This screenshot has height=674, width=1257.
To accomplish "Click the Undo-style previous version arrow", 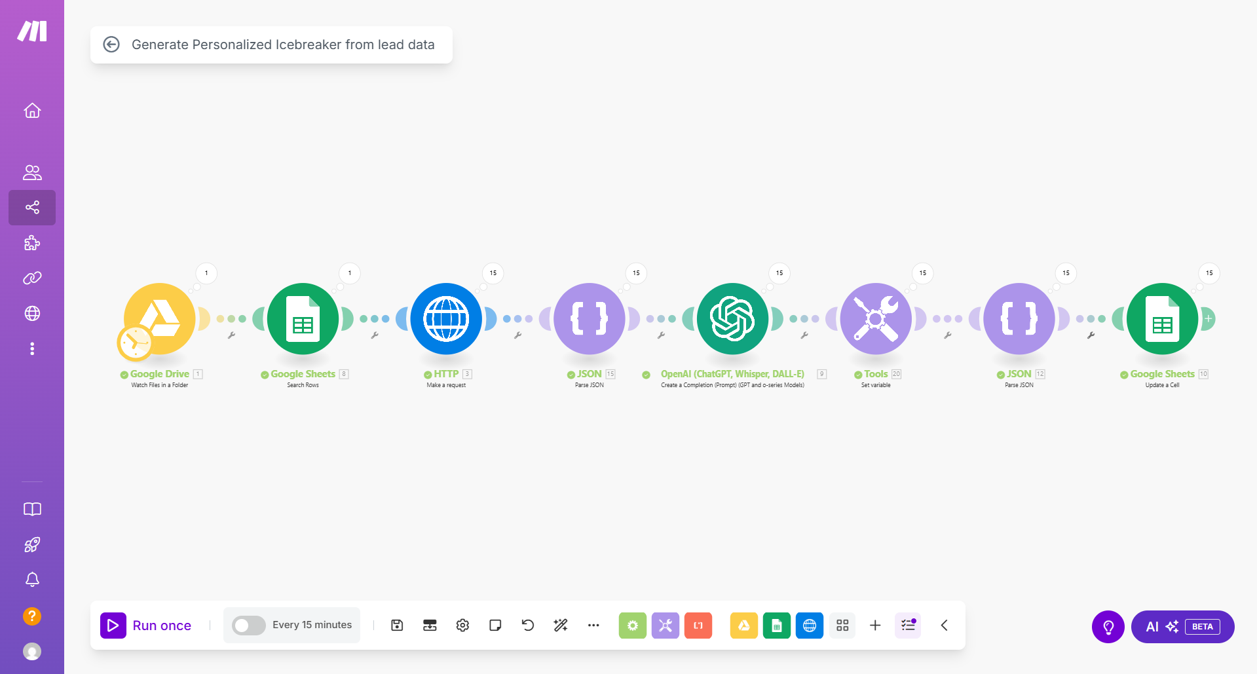I will tap(528, 626).
